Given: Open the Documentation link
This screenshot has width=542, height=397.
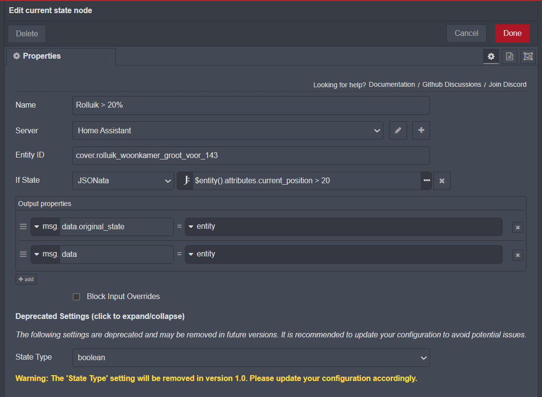Looking at the screenshot, I should [x=392, y=84].
